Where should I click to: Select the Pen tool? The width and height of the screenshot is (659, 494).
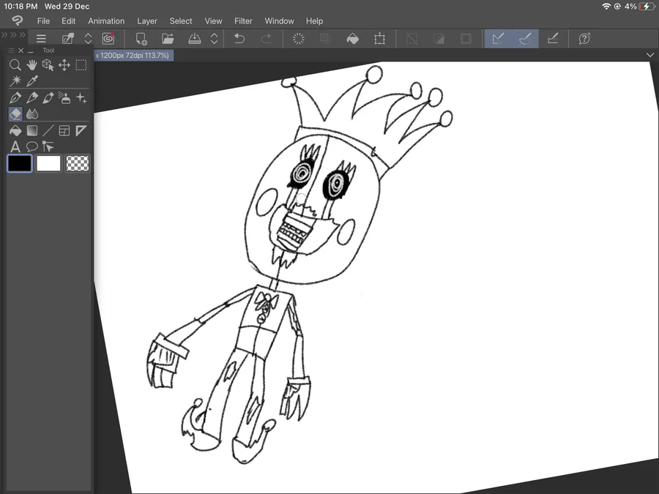click(x=15, y=98)
